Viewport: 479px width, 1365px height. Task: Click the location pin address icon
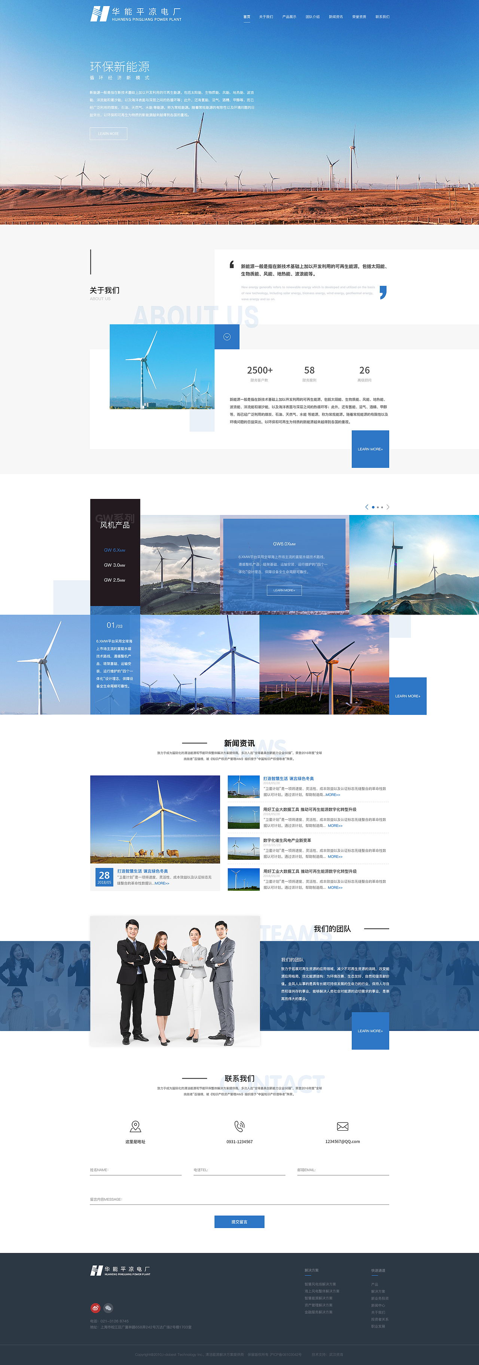coord(135,1126)
